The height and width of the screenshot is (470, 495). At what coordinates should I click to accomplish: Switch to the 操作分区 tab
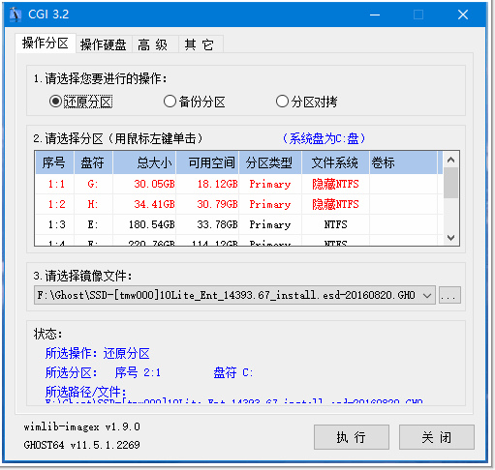click(x=46, y=43)
